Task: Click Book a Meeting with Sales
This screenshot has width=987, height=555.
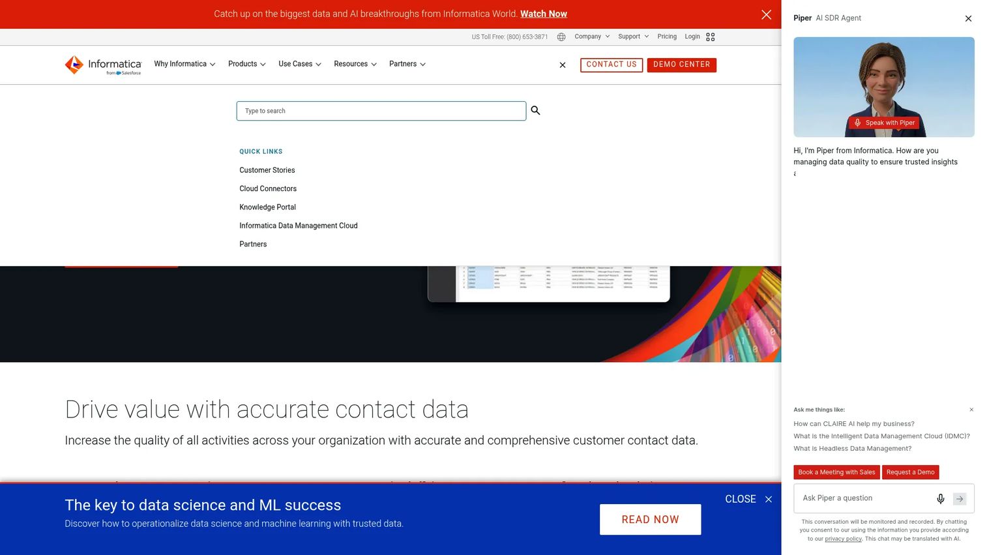Action: pyautogui.click(x=837, y=472)
